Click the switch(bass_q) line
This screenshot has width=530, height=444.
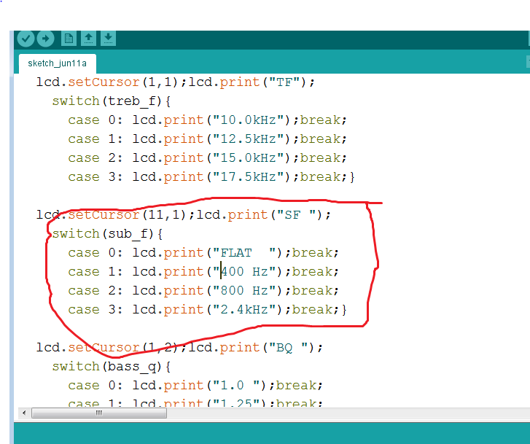[x=112, y=366]
